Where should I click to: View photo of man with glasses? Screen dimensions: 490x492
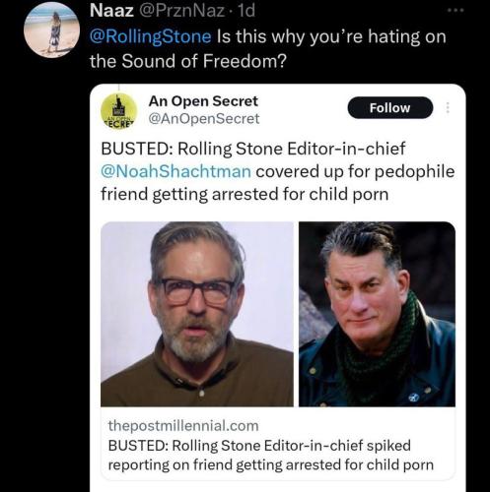coord(197,314)
